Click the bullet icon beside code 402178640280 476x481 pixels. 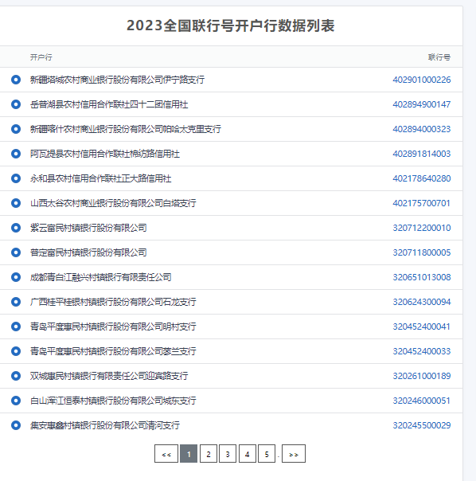point(16,178)
